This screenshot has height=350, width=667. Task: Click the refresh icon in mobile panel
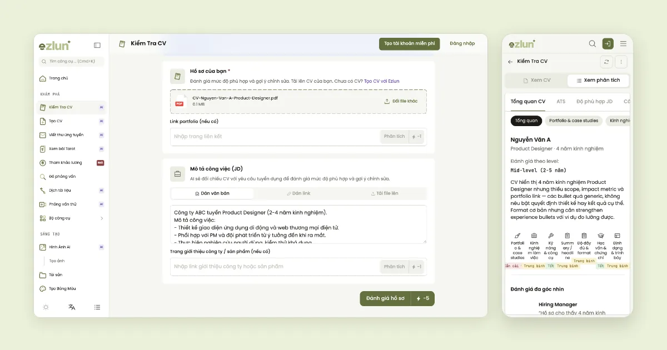[x=606, y=62]
